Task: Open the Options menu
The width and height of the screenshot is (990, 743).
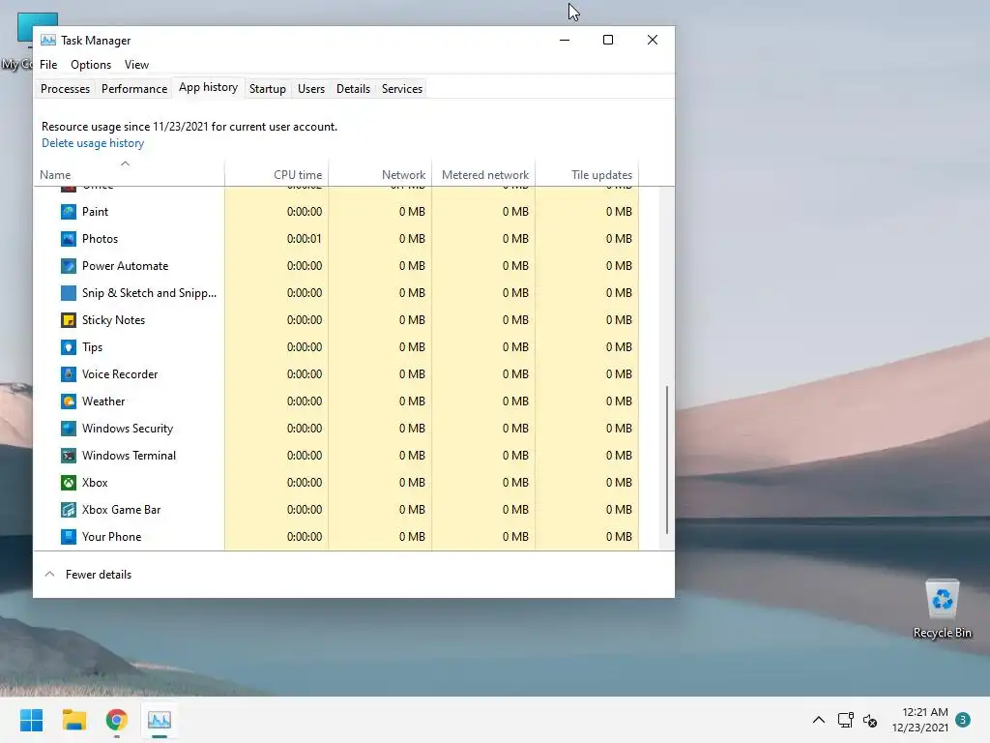Action: coord(91,65)
